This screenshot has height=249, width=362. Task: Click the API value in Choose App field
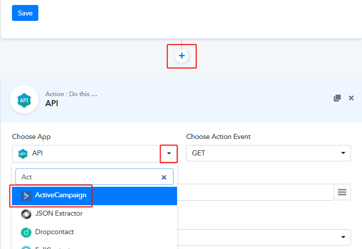coord(37,153)
